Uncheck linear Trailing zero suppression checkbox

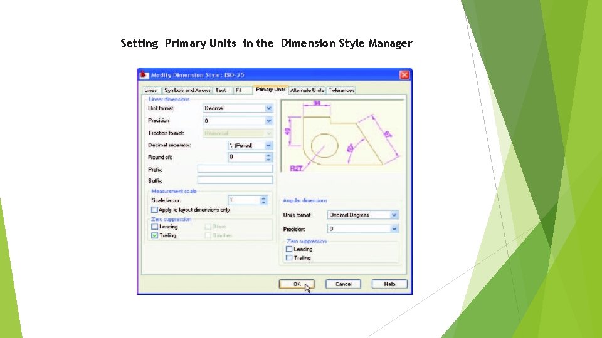[x=155, y=235]
